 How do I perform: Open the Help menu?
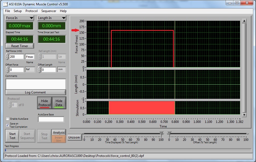[x=63, y=11]
